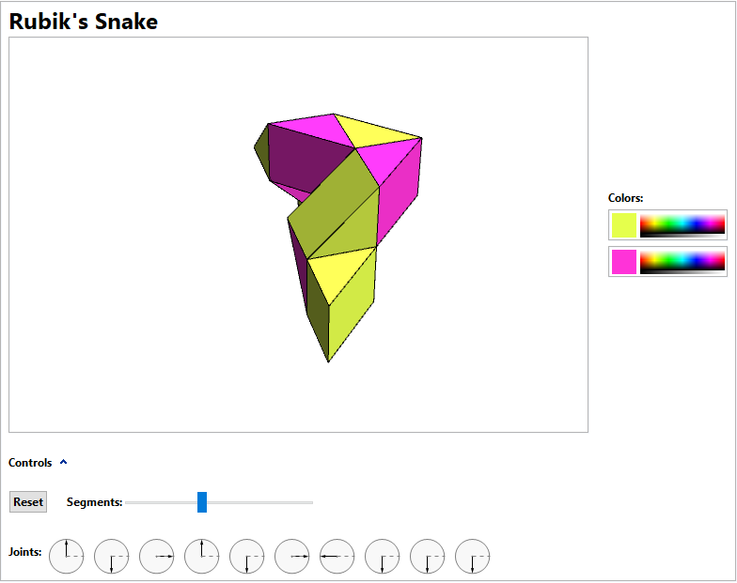Select the magenta color swatch

624,262
